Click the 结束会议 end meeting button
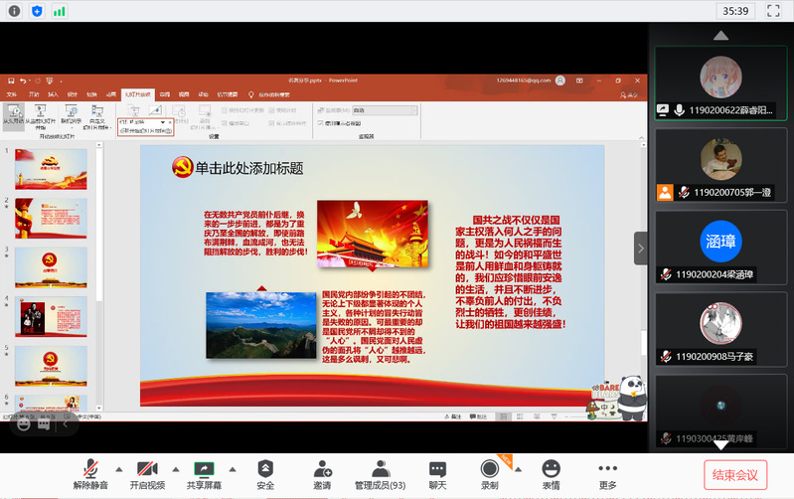 tap(735, 474)
